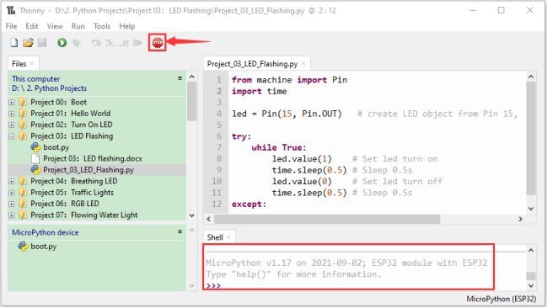Screen dimensions: 547x308
Task: Select Project 06: RGB LED folder row
Action: click(x=97, y=204)
